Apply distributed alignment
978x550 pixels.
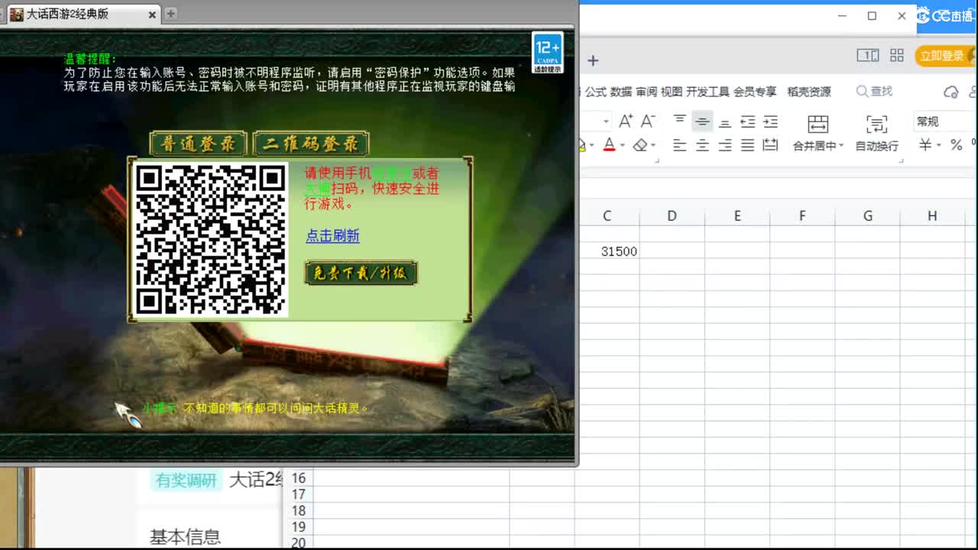770,145
